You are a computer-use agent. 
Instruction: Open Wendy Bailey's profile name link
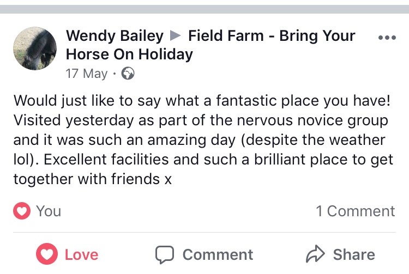coord(115,36)
